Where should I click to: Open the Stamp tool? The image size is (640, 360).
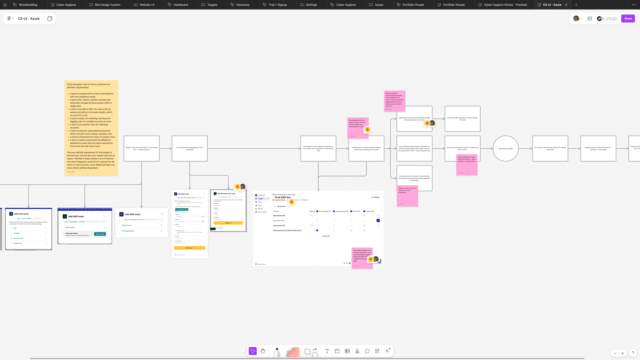(x=357, y=351)
